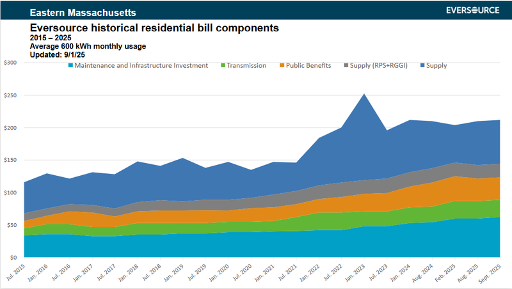Click the Eastern Massachusetts header title
The image size is (512, 289).
coord(73,12)
